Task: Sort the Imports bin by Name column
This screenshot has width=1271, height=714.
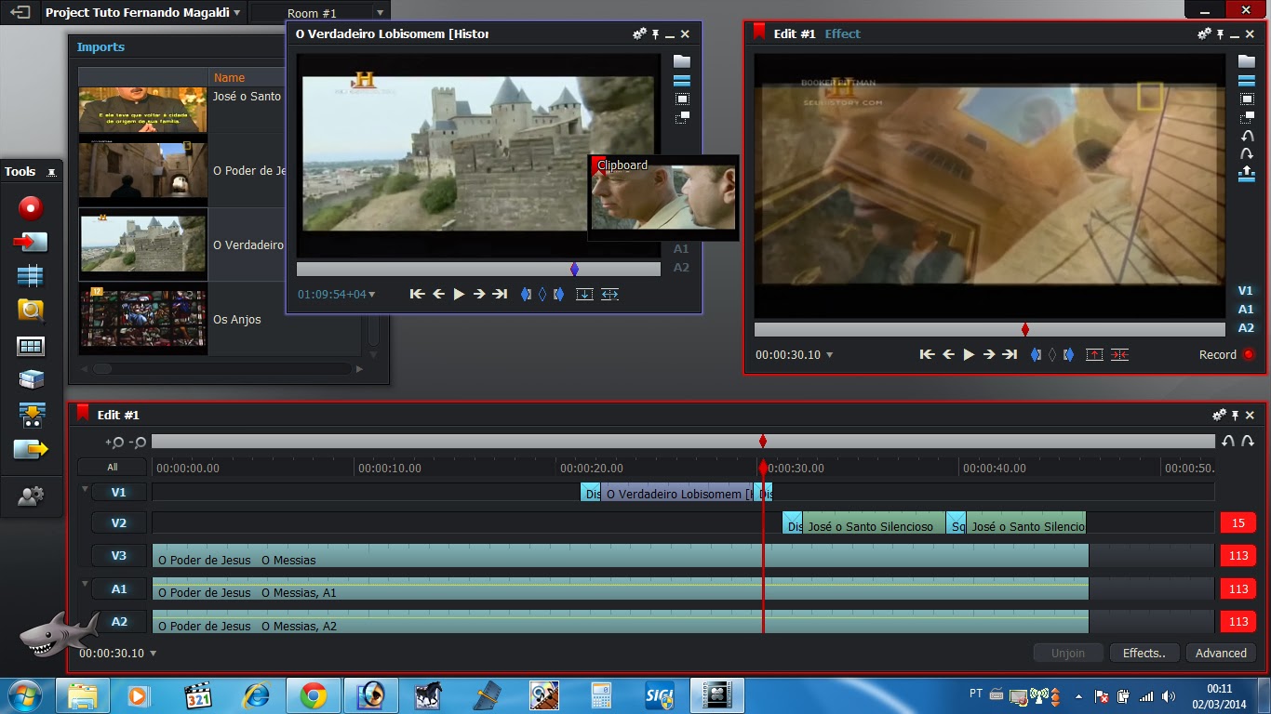Action: click(229, 78)
